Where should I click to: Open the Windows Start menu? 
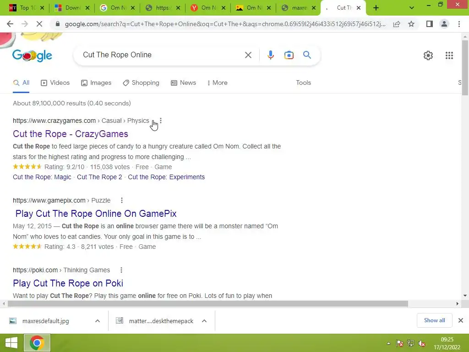(x=11, y=343)
